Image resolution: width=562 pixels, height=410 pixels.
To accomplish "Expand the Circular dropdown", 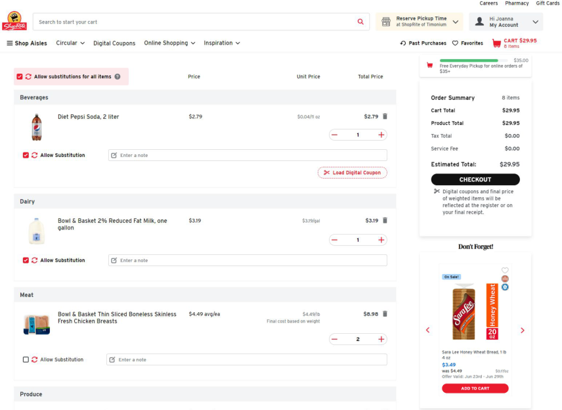I will click(x=70, y=43).
